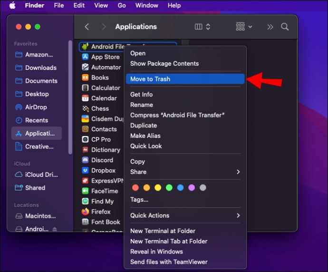Select ExpressVPN in the list
The image size is (328, 272).
coord(103,181)
